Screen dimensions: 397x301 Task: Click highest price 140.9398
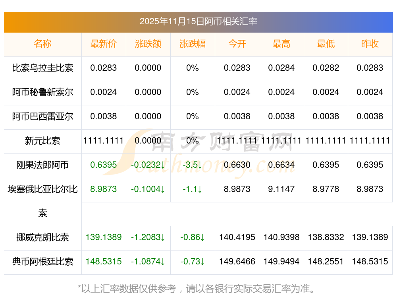281,237
